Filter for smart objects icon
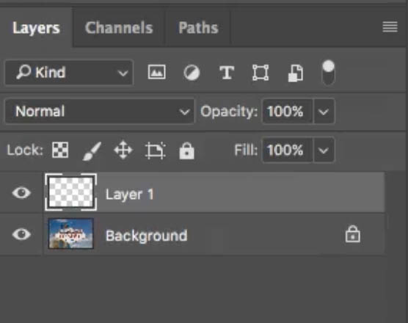Viewport: 408px width, 323px height. [296, 73]
